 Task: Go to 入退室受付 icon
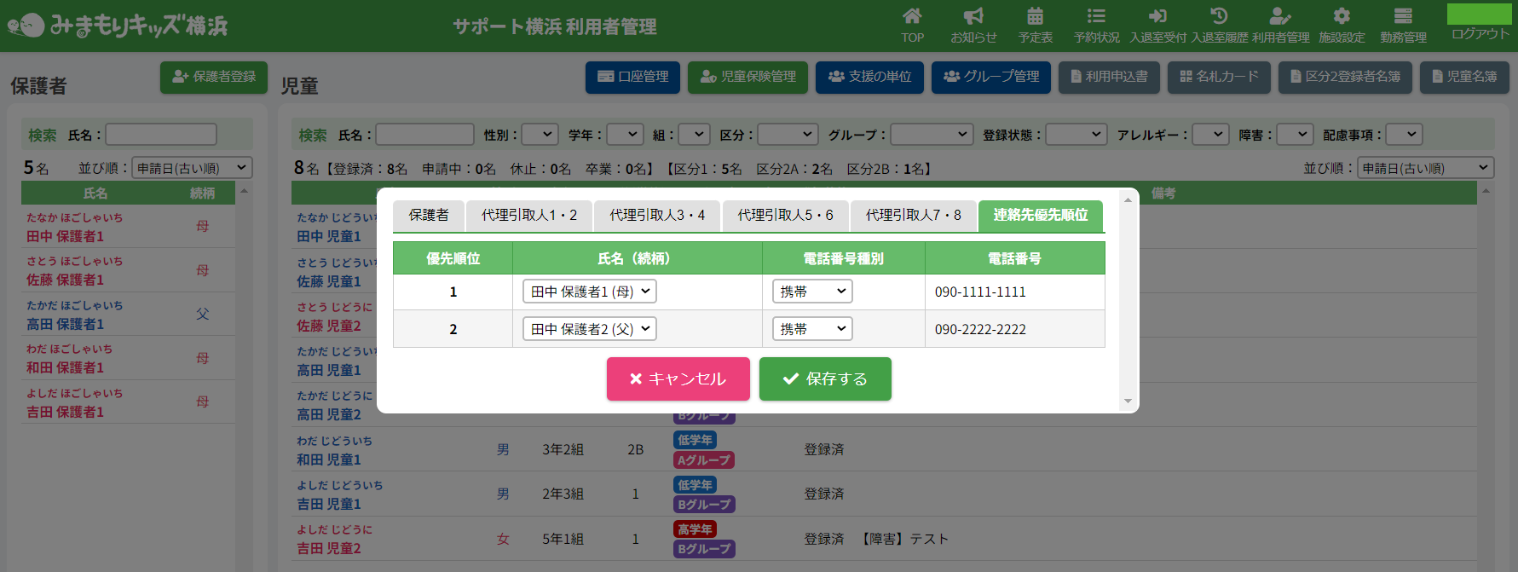click(x=1157, y=17)
